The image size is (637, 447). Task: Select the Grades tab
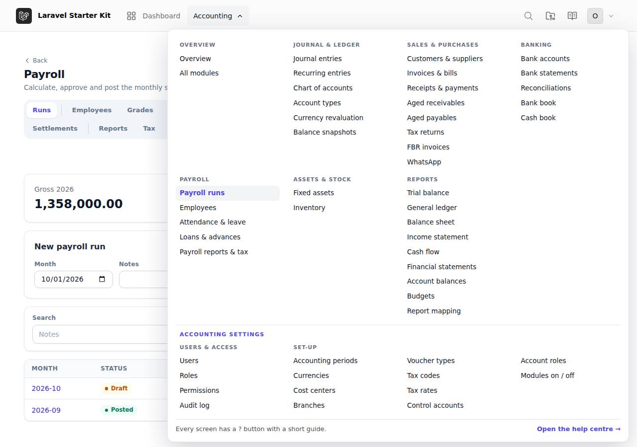point(140,110)
